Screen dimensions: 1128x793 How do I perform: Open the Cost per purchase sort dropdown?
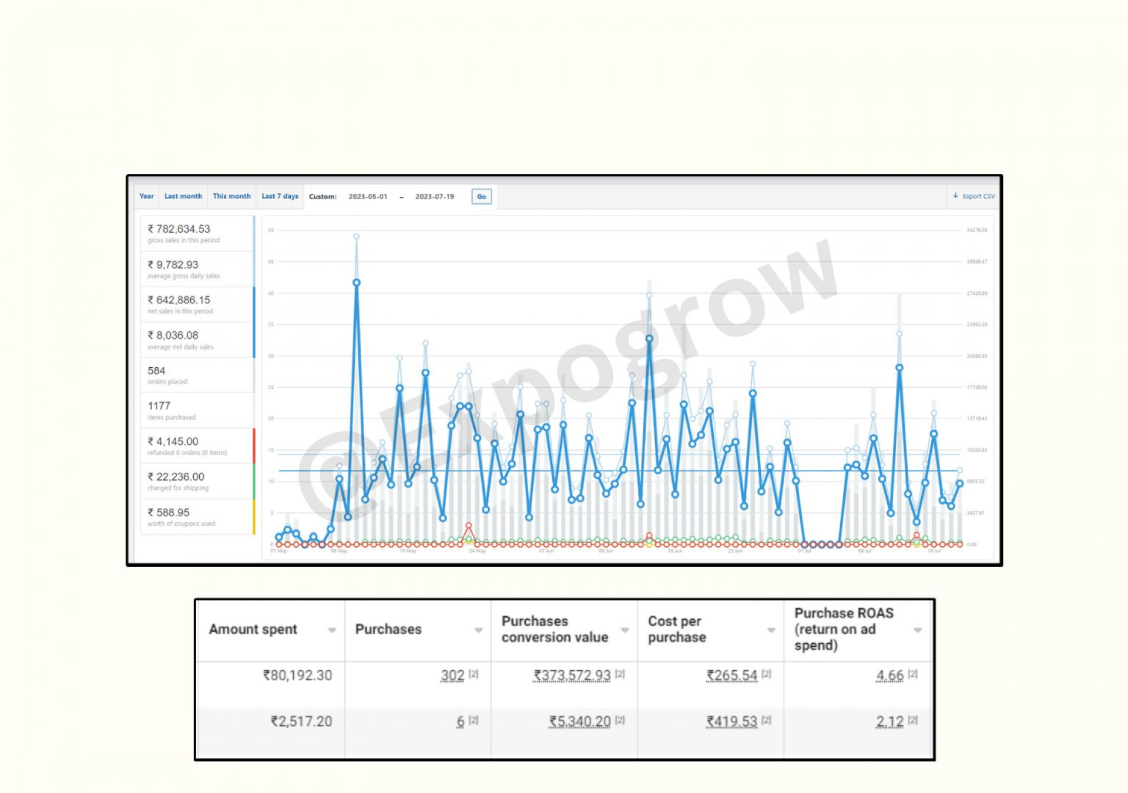pyautogui.click(x=771, y=629)
